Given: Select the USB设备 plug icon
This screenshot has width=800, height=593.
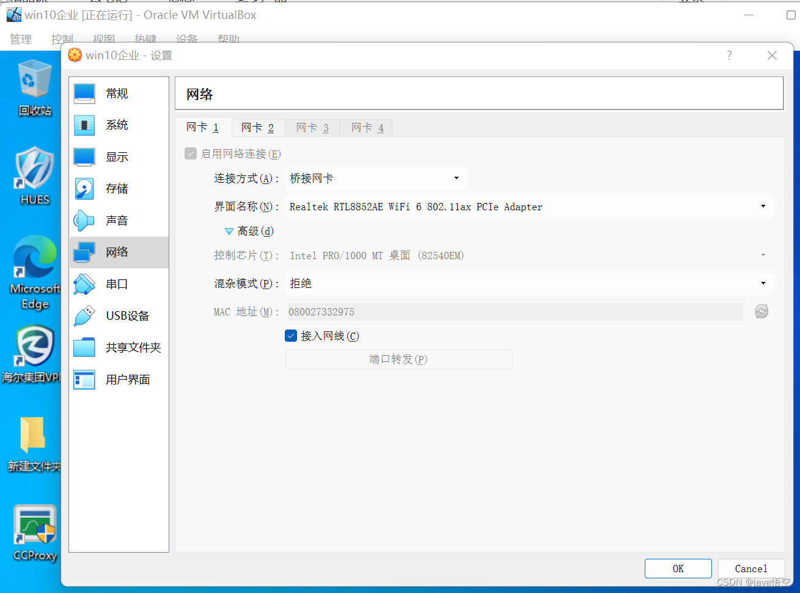Looking at the screenshot, I should point(84,315).
